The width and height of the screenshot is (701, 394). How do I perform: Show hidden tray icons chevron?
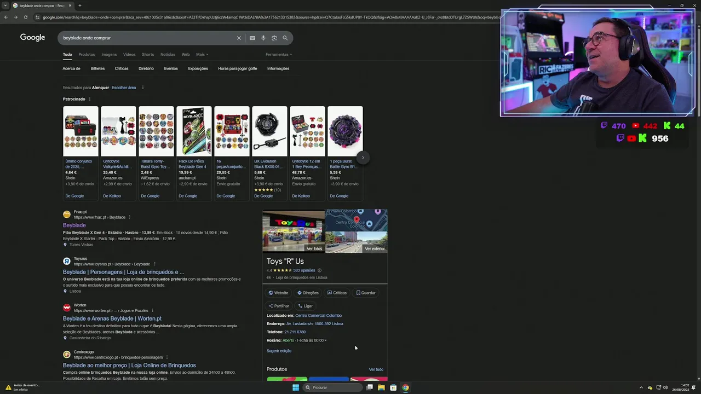[x=641, y=387]
